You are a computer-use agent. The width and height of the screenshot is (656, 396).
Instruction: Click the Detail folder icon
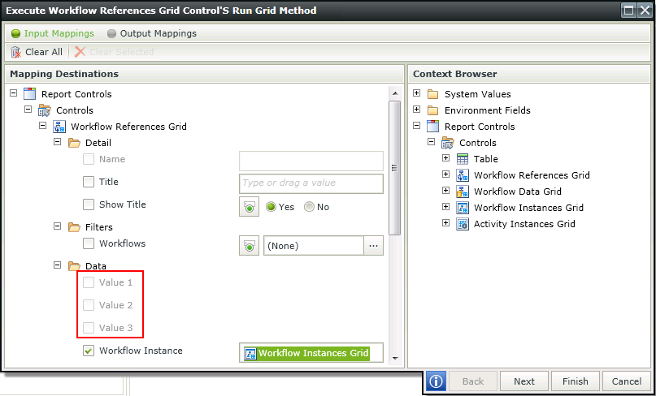[x=74, y=143]
